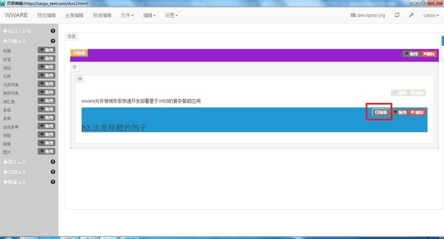Click help icon beside 基础元素 section
The width and height of the screenshot is (444, 239).
coord(53,41)
